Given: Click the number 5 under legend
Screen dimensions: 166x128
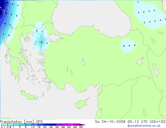Looking at the screenshot, I should (26, 127).
